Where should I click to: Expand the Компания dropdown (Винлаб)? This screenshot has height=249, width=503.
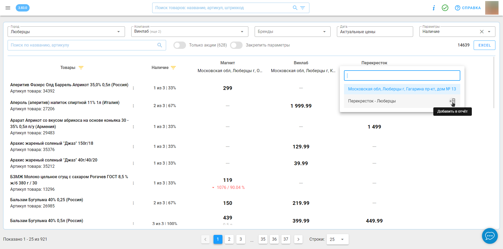[190, 32]
